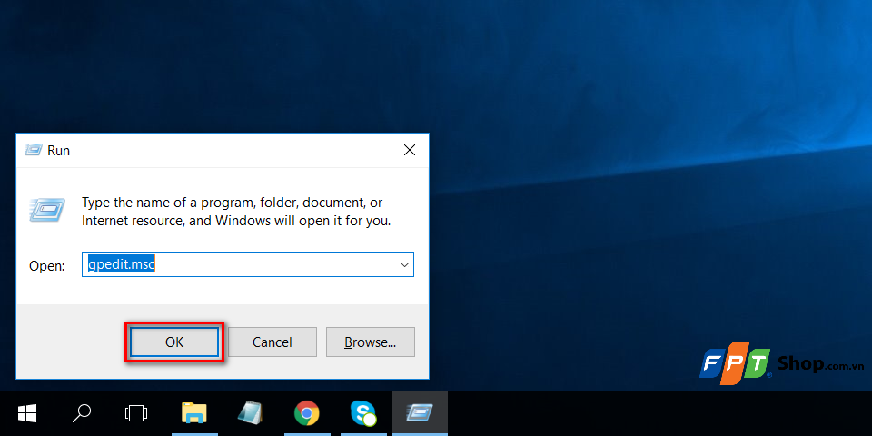Launch File Explorer from the taskbar
The width and height of the screenshot is (872, 436).
194,413
